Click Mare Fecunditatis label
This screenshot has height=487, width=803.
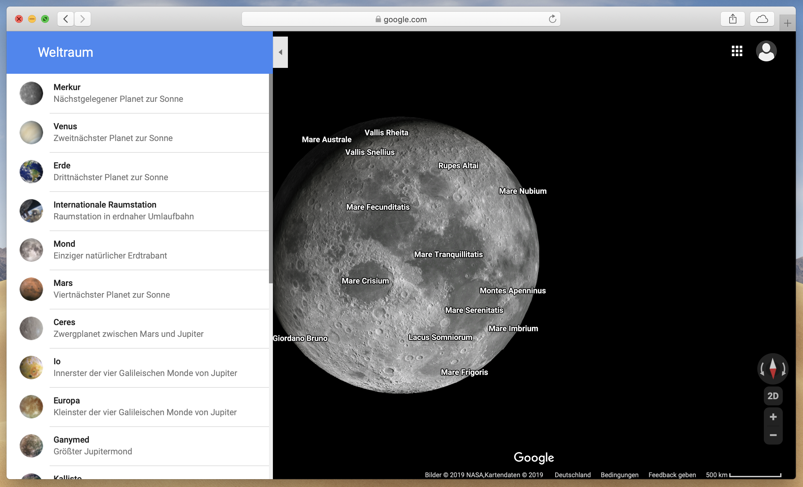point(378,207)
